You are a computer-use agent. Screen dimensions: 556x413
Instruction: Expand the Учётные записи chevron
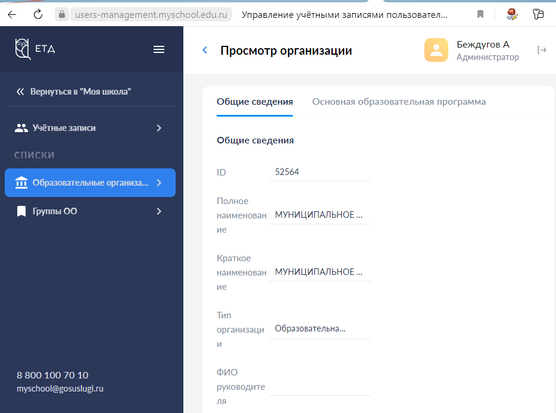pos(159,128)
